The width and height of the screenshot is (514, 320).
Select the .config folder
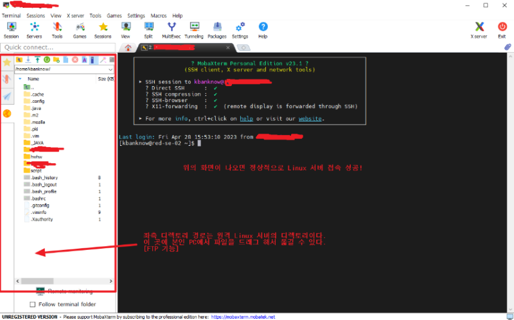click(x=35, y=102)
